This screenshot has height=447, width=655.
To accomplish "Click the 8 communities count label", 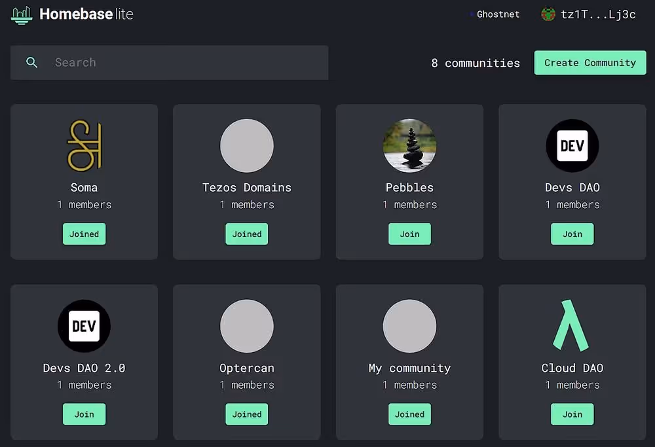I will click(x=475, y=63).
